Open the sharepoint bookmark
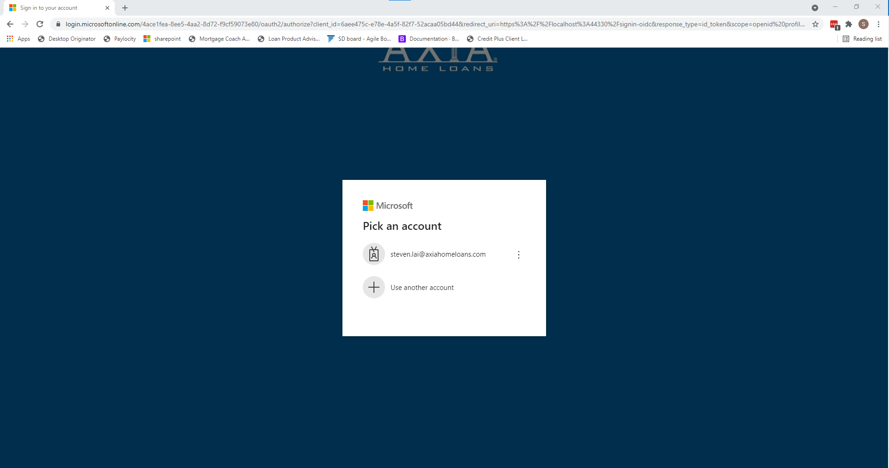Image resolution: width=889 pixels, height=468 pixels. coord(162,39)
